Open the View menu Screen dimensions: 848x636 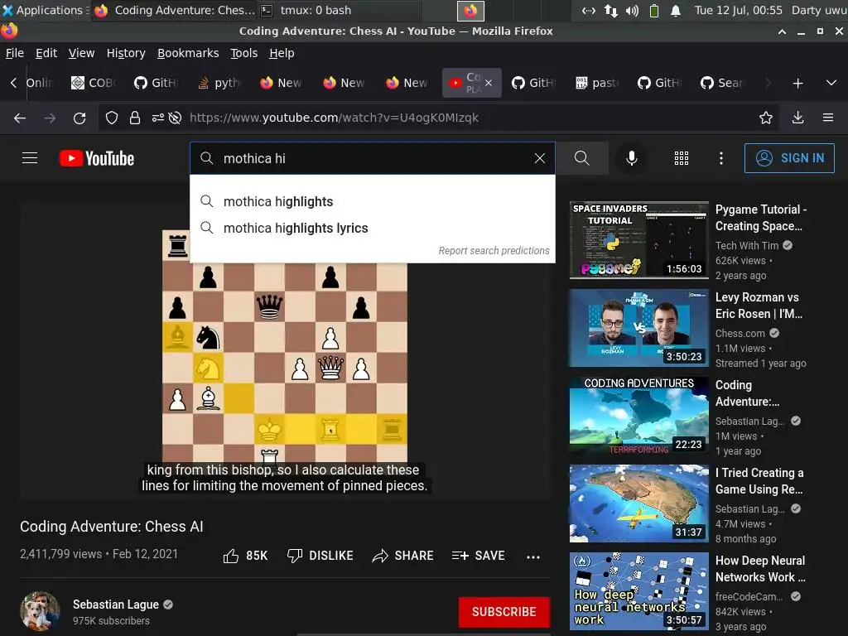pos(81,53)
